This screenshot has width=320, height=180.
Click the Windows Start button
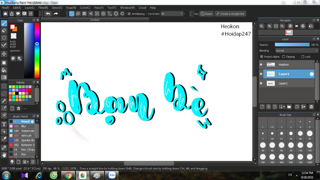tap(6, 175)
